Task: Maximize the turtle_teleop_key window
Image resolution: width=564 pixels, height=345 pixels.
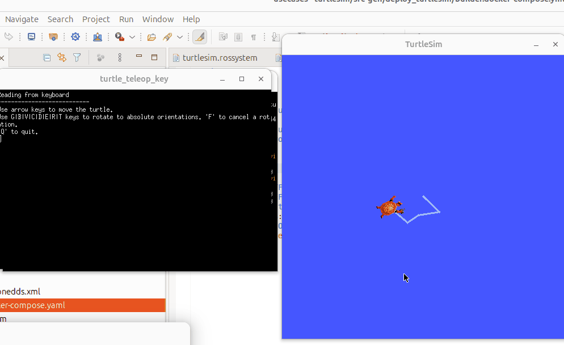Action: click(x=242, y=79)
